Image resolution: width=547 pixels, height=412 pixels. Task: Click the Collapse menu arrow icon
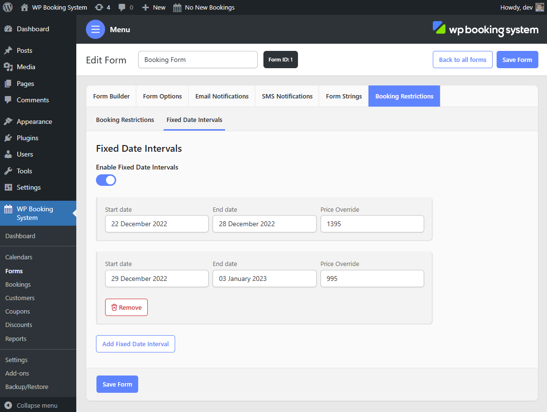click(8, 405)
